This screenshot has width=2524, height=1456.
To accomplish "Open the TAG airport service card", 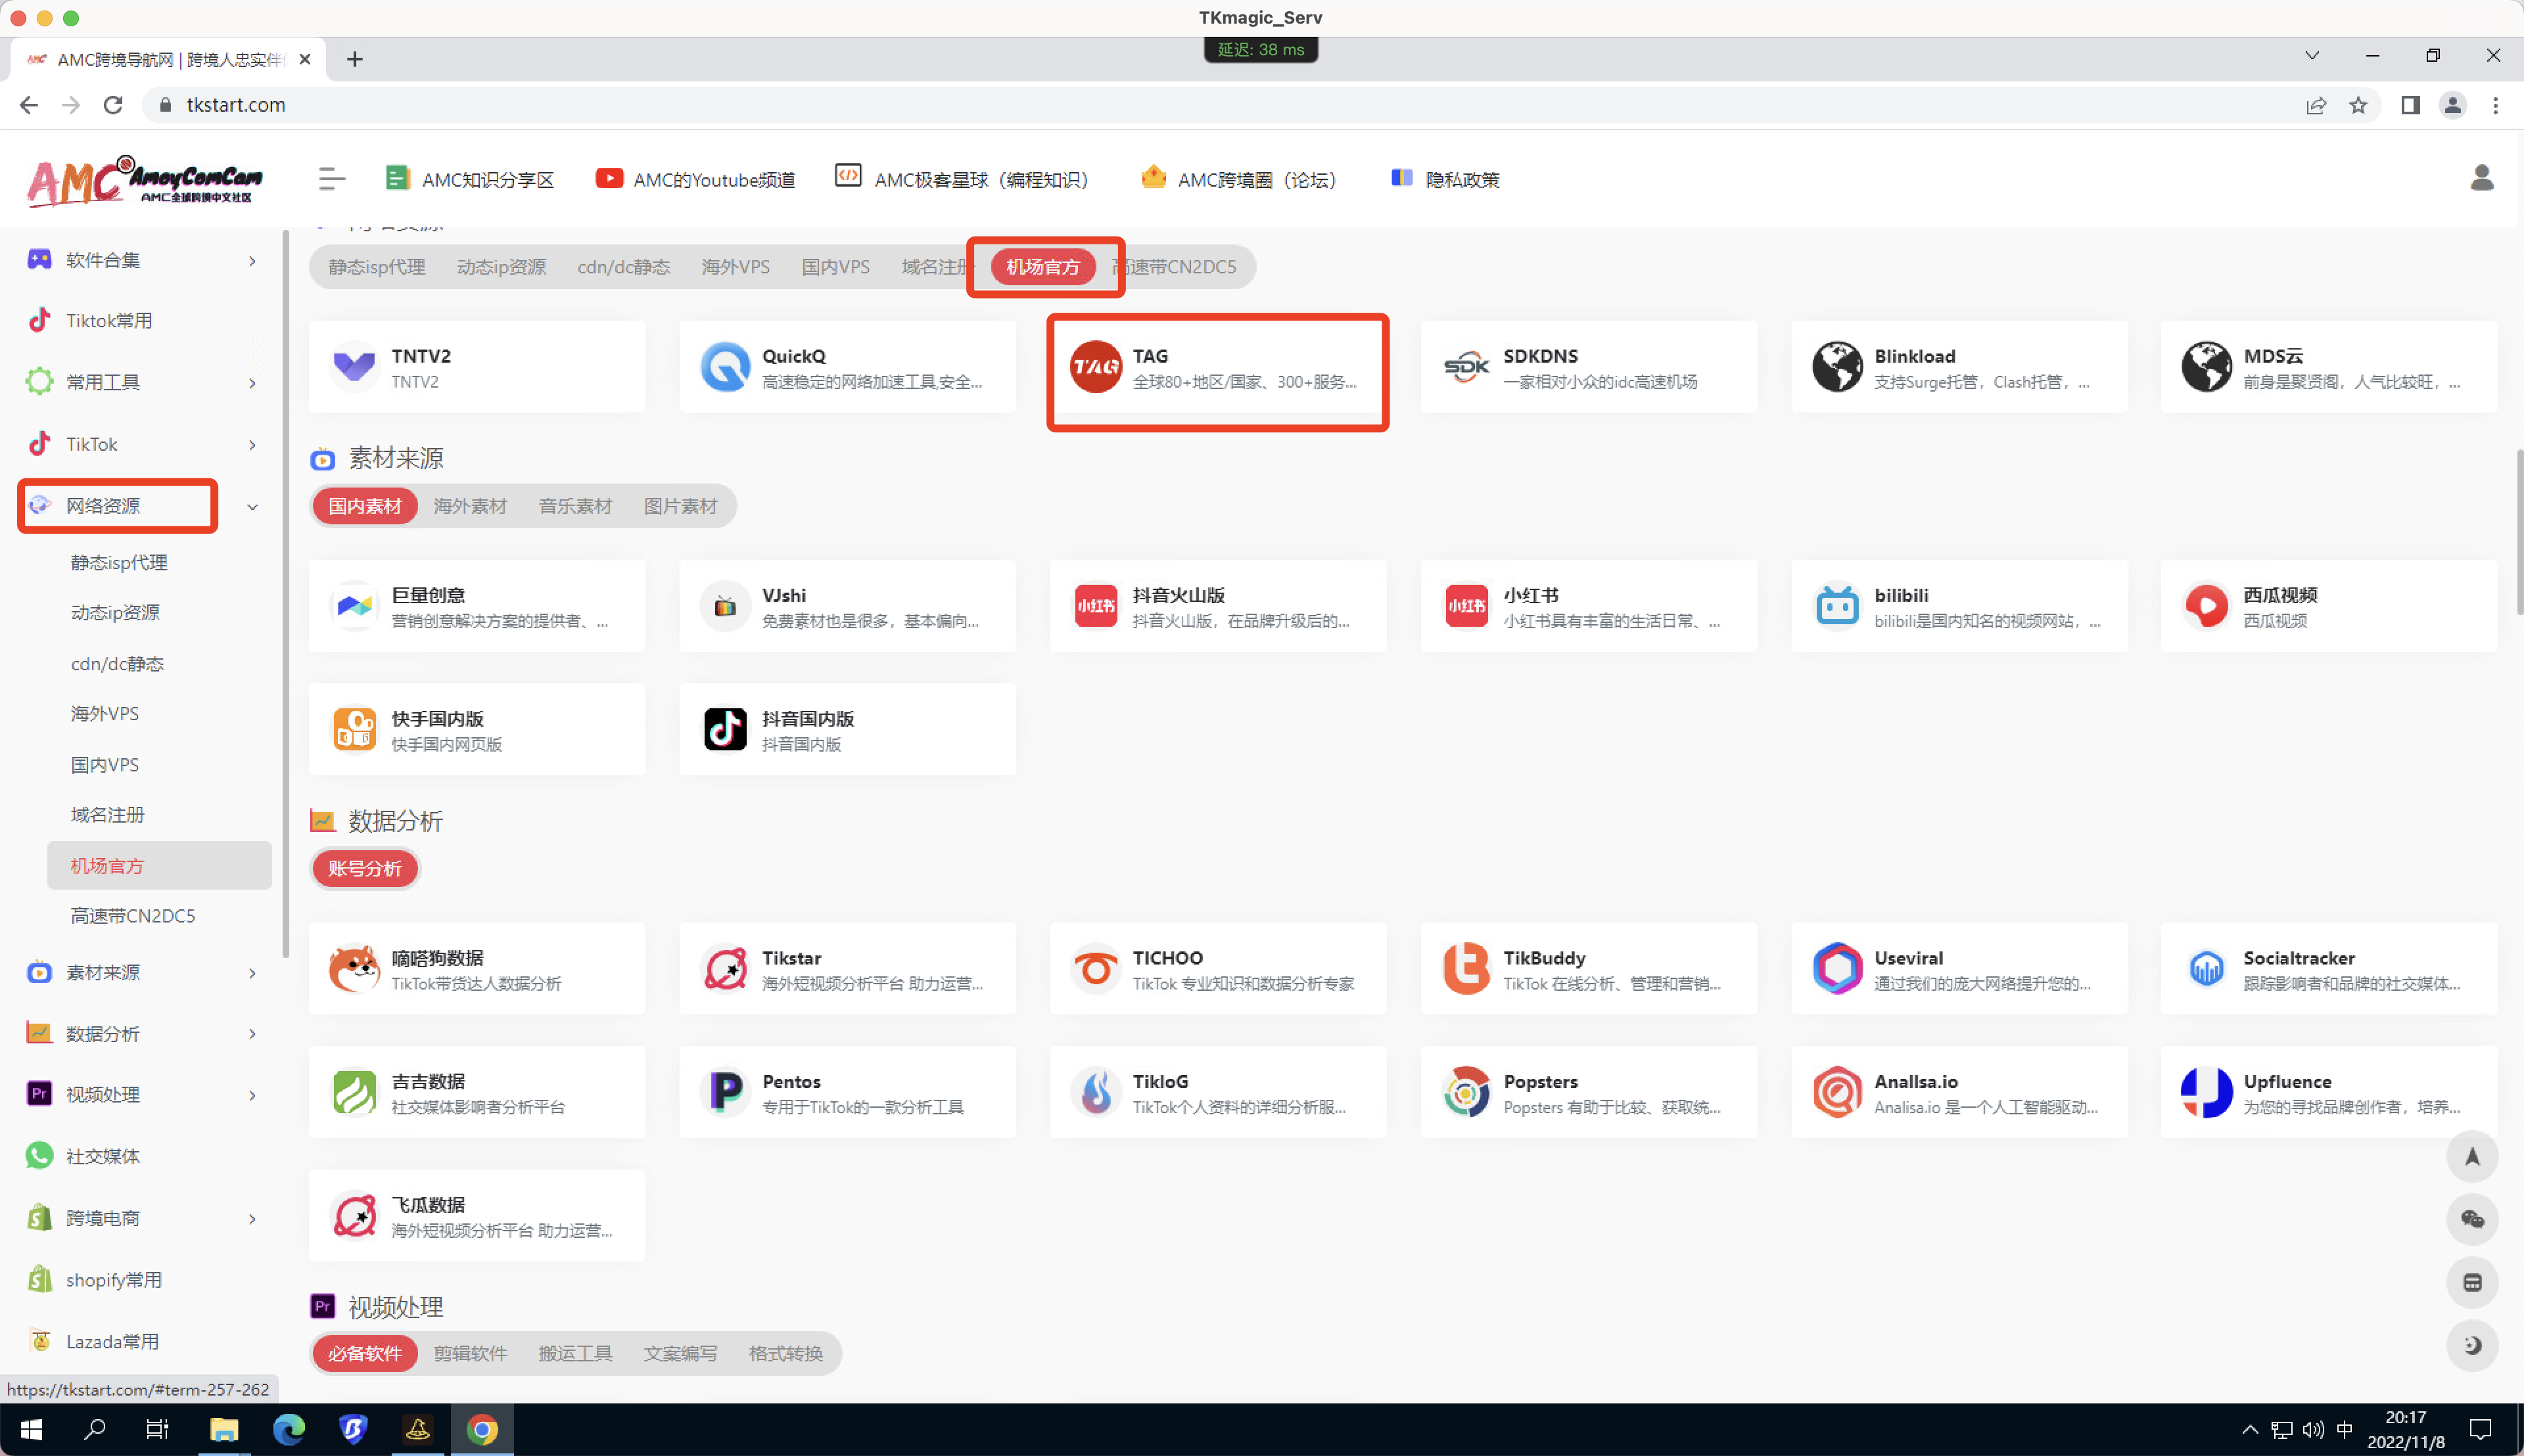I will pos(1217,368).
